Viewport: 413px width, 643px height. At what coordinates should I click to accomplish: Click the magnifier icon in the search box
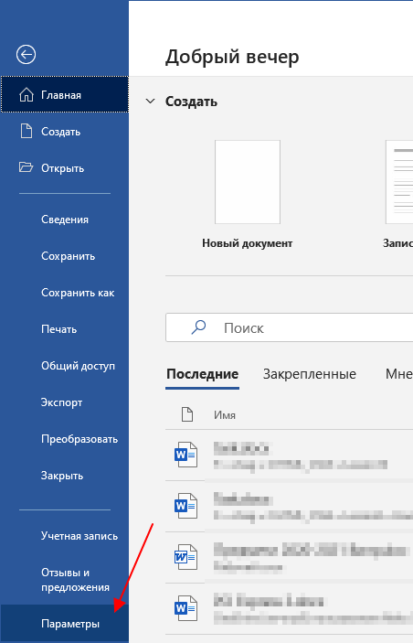click(x=198, y=327)
